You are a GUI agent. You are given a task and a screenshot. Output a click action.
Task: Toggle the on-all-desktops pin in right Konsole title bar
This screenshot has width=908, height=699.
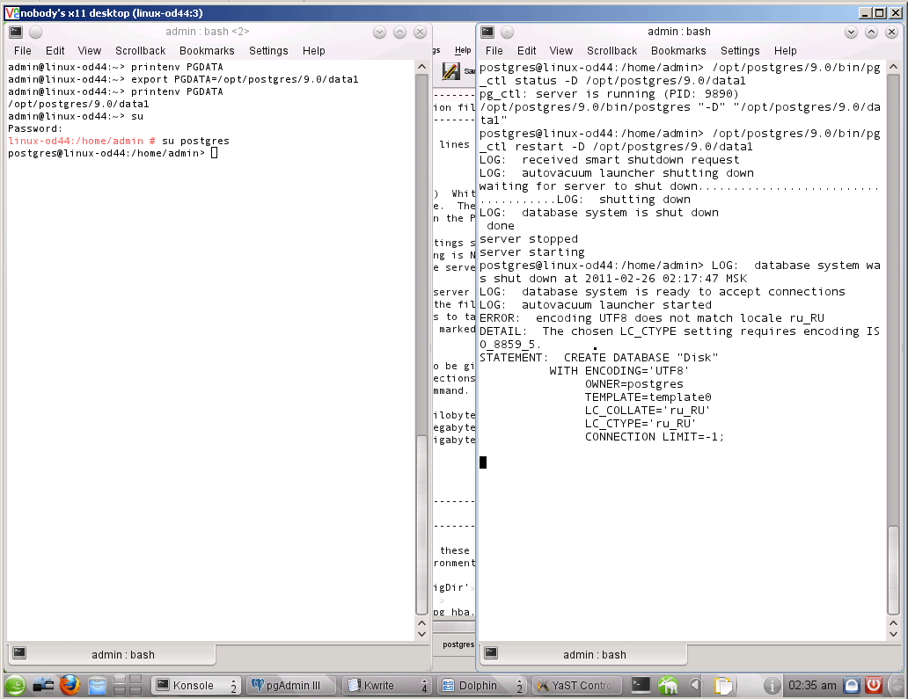508,33
